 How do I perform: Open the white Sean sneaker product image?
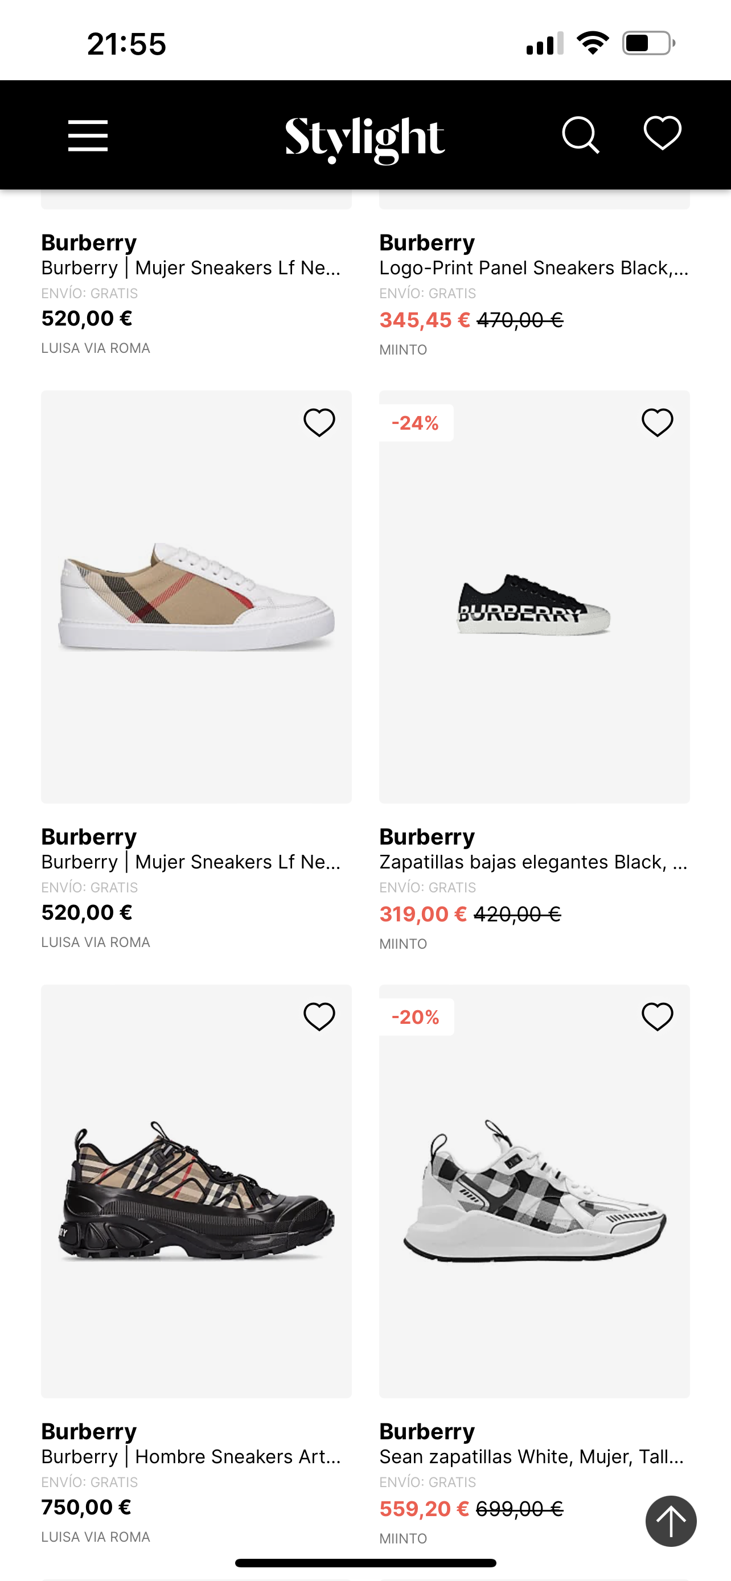coord(535,1197)
